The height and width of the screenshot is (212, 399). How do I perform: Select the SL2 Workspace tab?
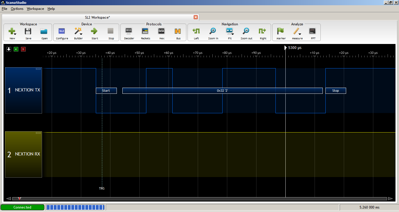point(97,17)
